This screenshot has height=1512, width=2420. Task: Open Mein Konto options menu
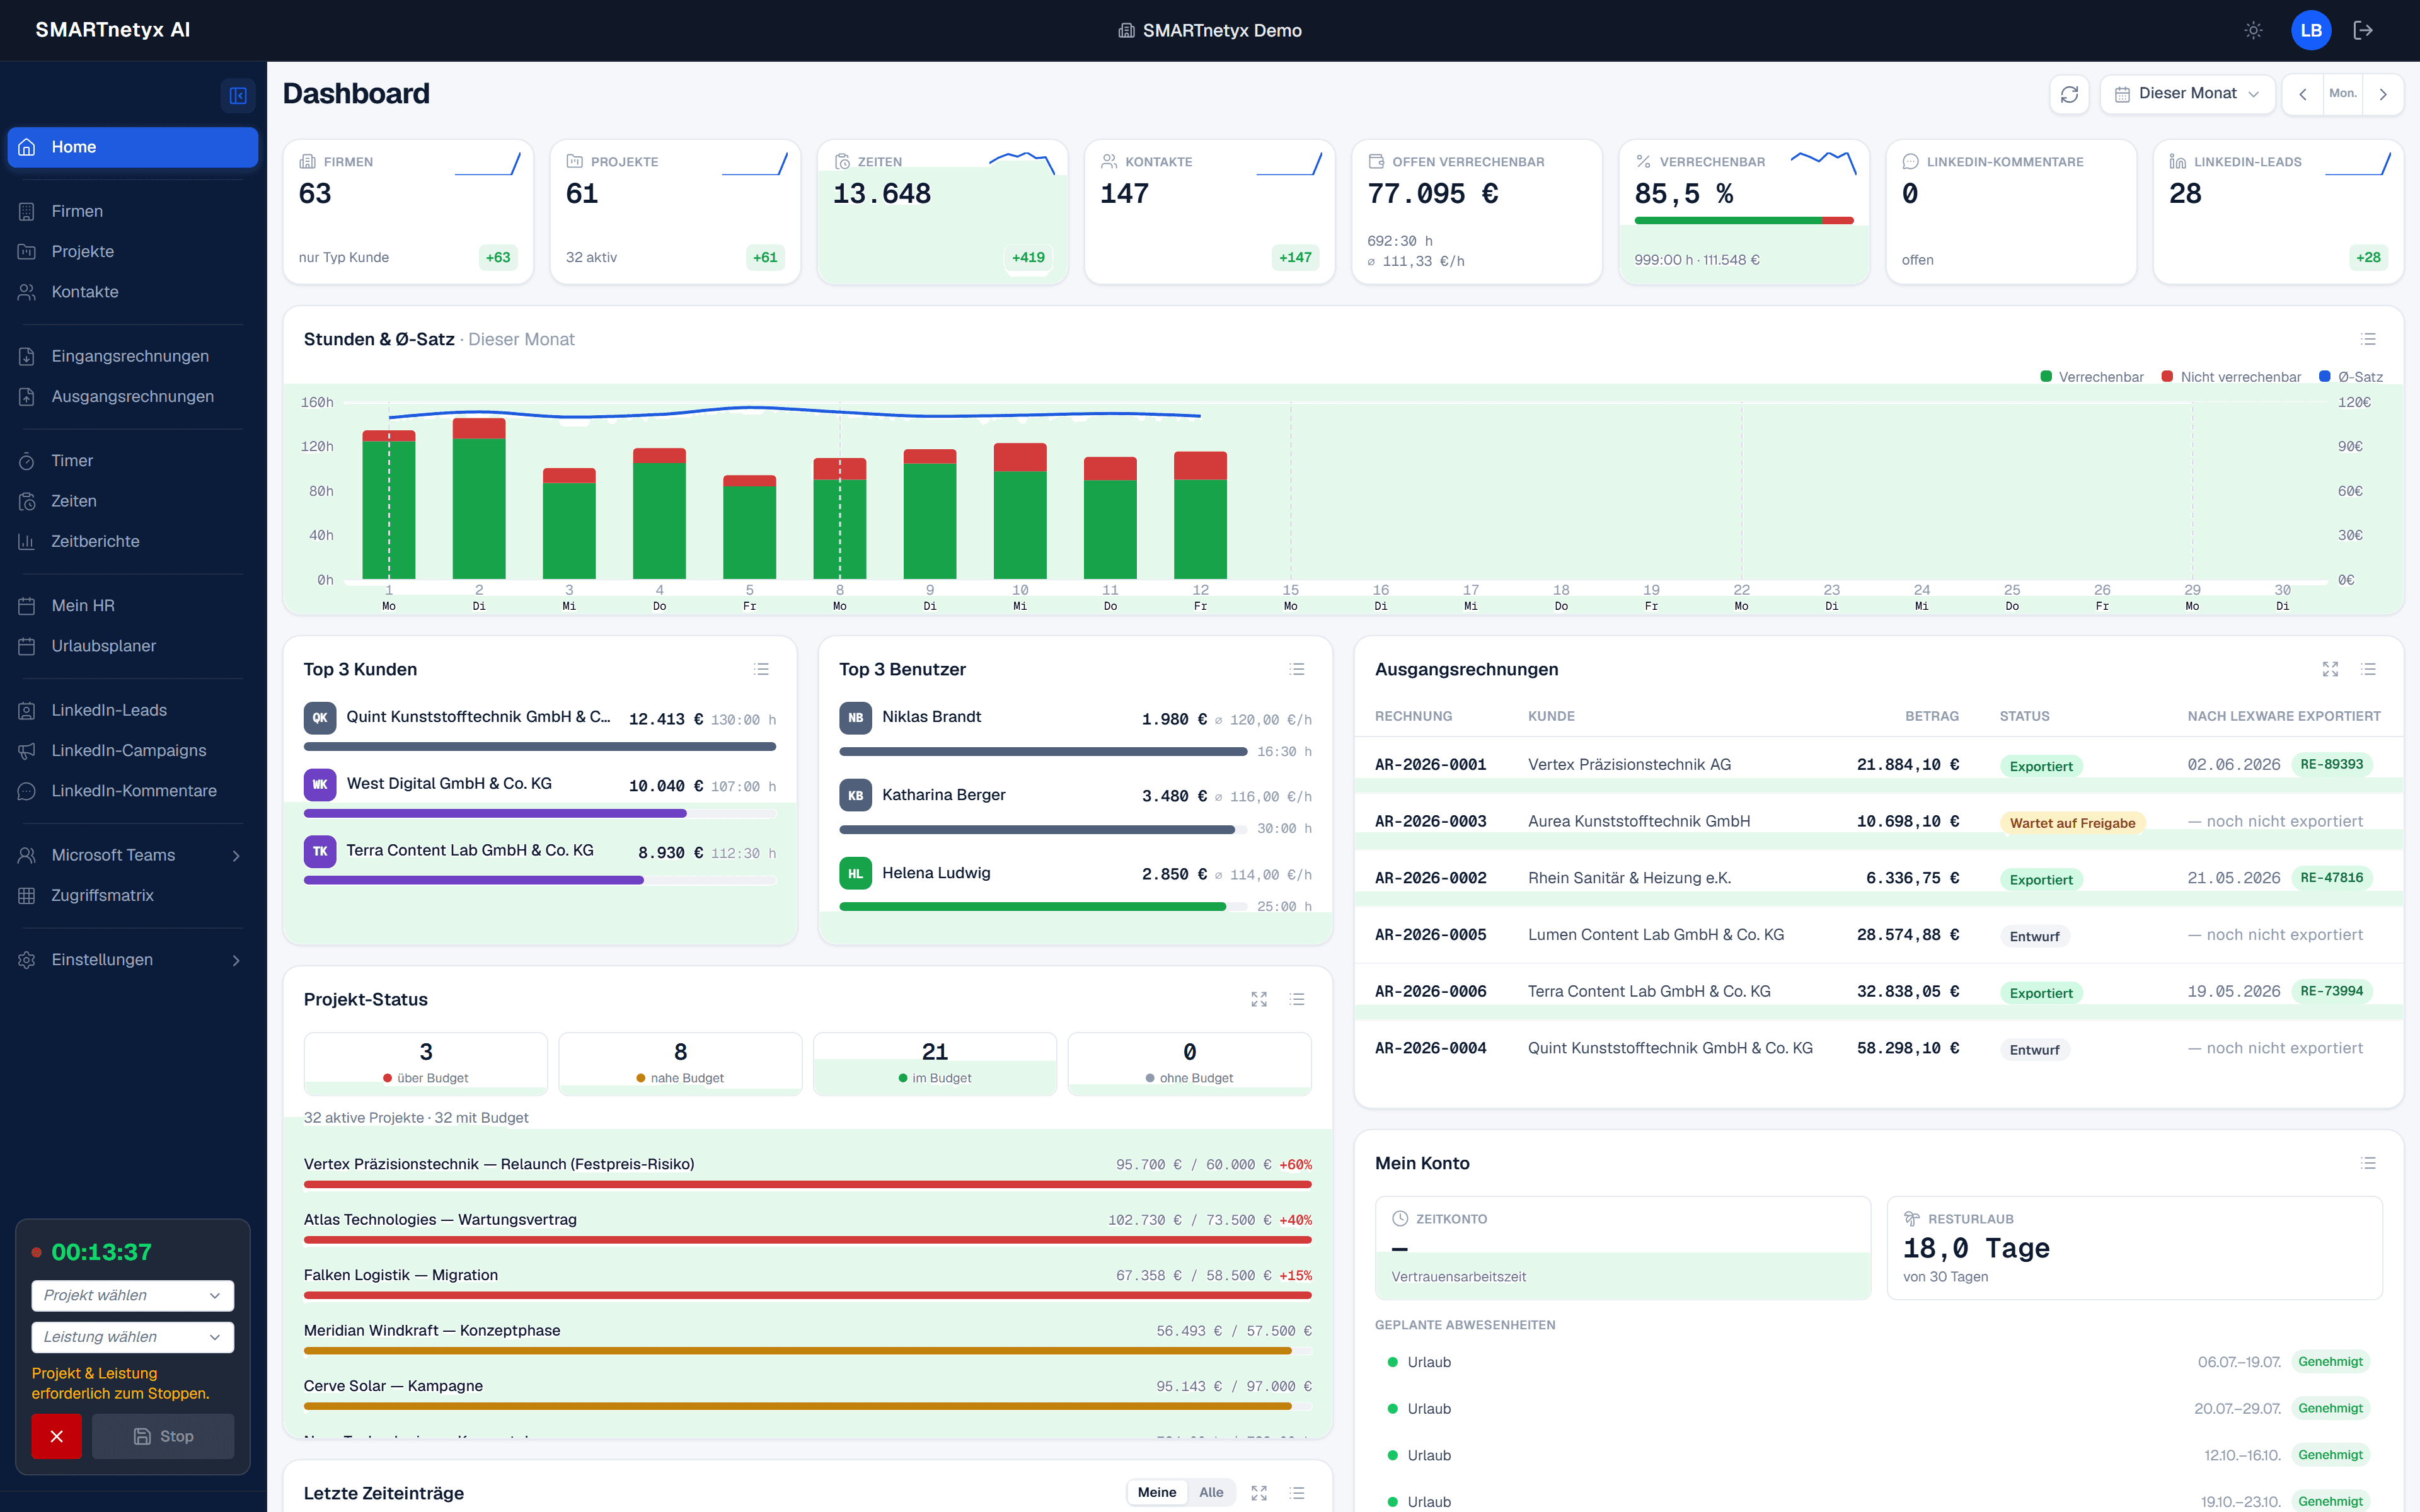click(x=2368, y=1163)
